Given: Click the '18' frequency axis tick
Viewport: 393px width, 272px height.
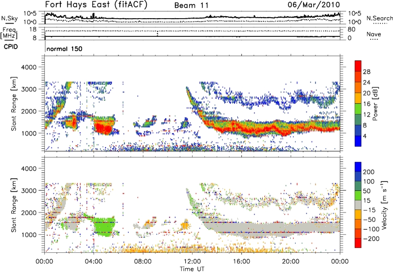Looking at the screenshot, I should (x=33, y=29).
